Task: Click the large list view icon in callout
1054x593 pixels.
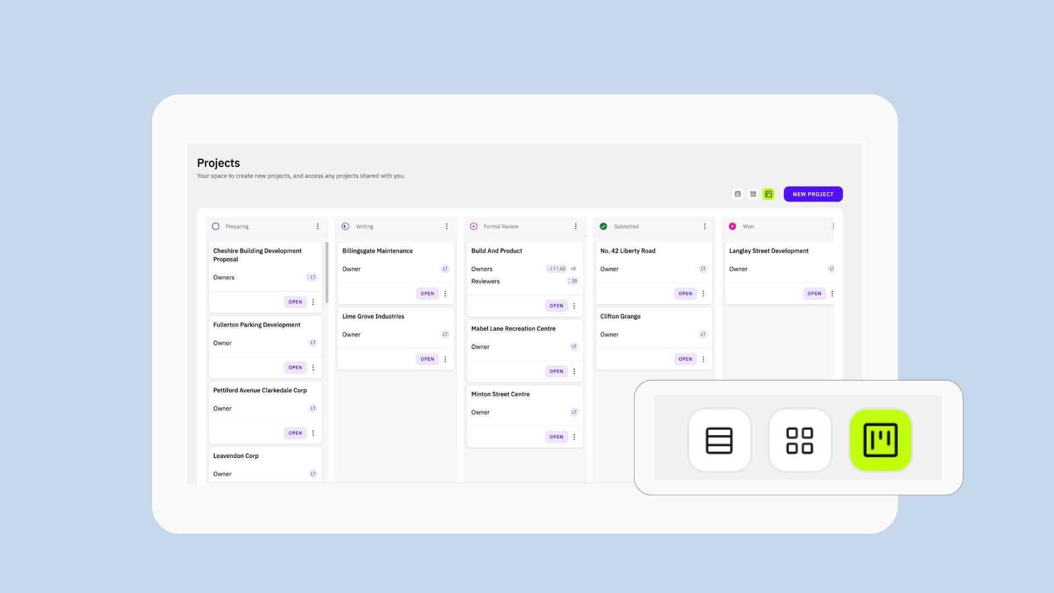Action: 719,440
